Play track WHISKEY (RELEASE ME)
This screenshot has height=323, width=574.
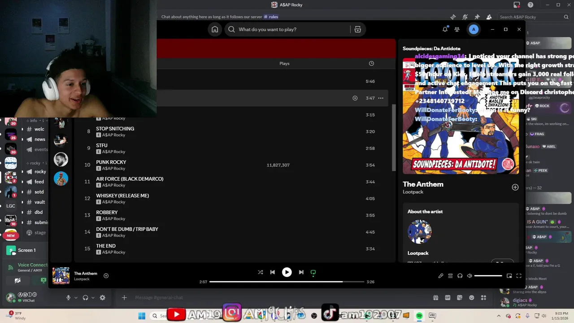click(x=122, y=196)
